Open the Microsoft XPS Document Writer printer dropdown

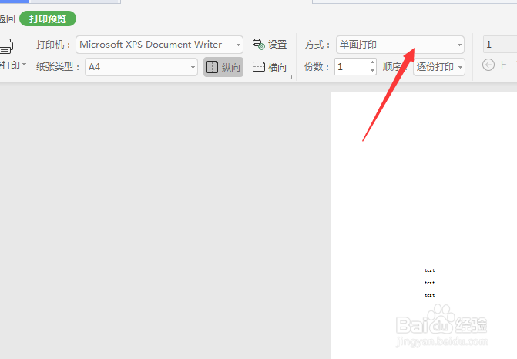coord(159,45)
